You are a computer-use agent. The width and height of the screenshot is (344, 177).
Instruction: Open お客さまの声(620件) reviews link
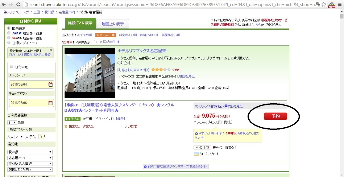pyautogui.click(x=133, y=70)
